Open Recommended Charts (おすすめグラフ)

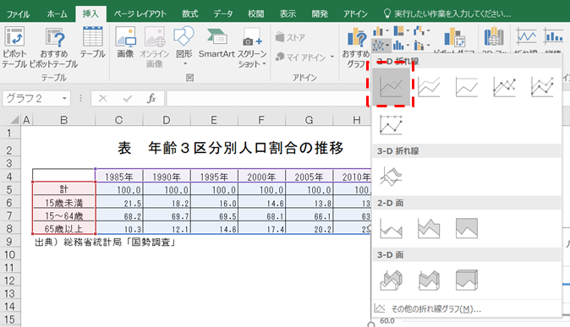pos(355,47)
